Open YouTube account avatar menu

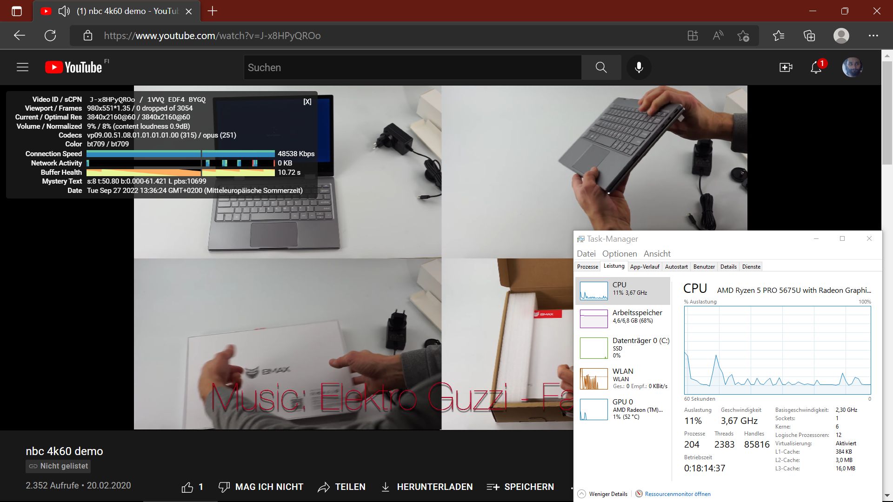click(x=852, y=67)
